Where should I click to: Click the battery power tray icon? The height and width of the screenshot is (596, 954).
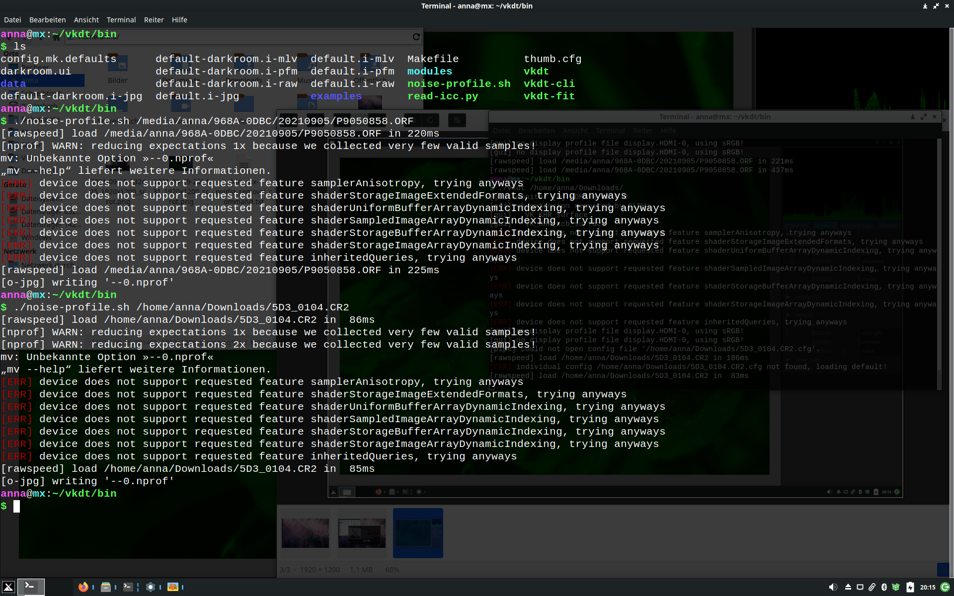click(x=910, y=587)
